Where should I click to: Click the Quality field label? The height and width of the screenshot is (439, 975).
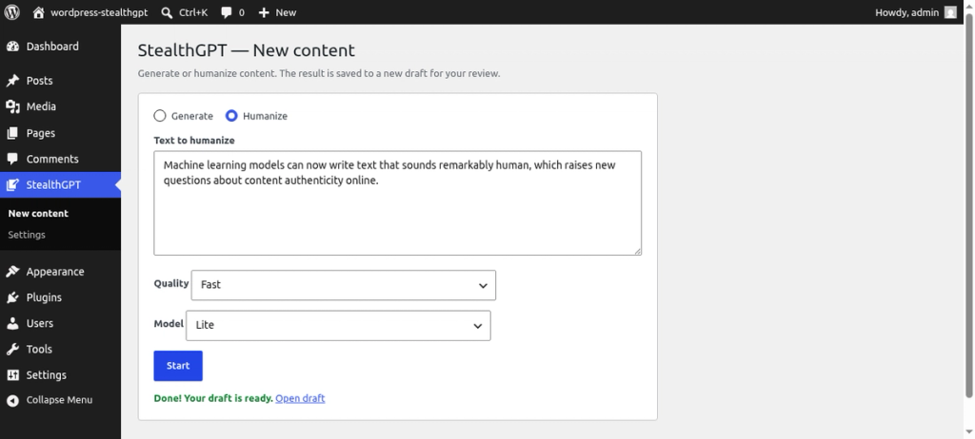click(171, 283)
